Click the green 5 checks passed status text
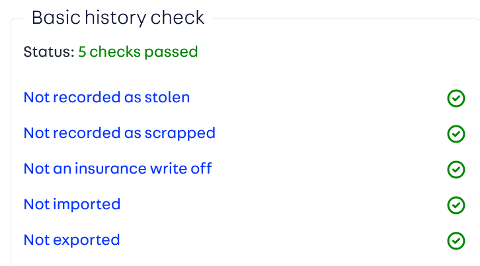This screenshot has height=266, width=480. click(138, 51)
